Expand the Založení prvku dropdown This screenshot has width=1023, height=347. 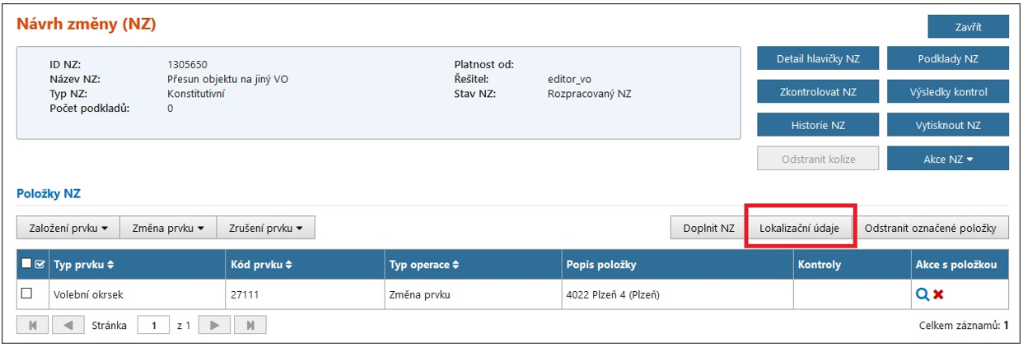(68, 228)
